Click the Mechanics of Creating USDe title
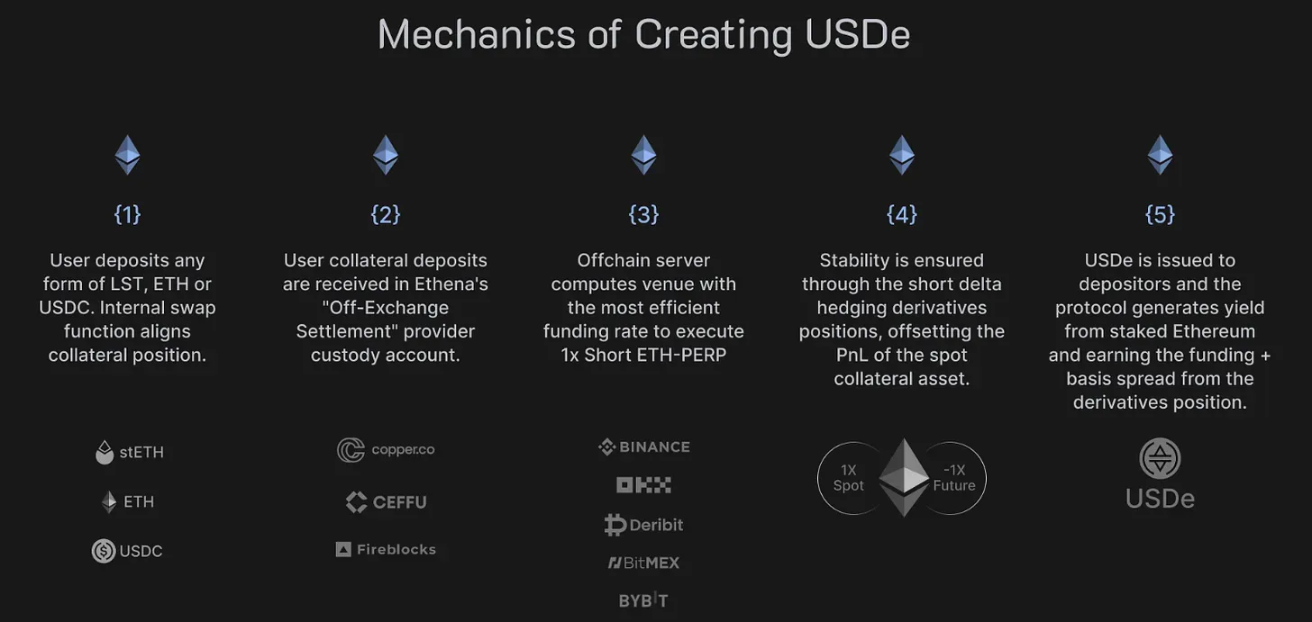The height and width of the screenshot is (622, 1312). pos(643,34)
